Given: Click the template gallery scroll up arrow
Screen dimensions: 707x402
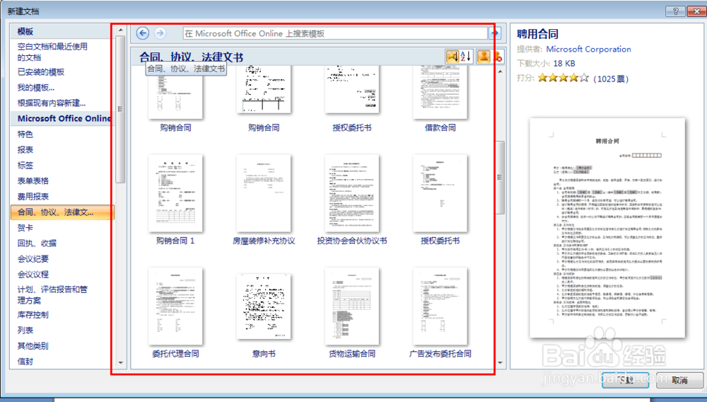Looking at the screenshot, I should coord(500,71).
